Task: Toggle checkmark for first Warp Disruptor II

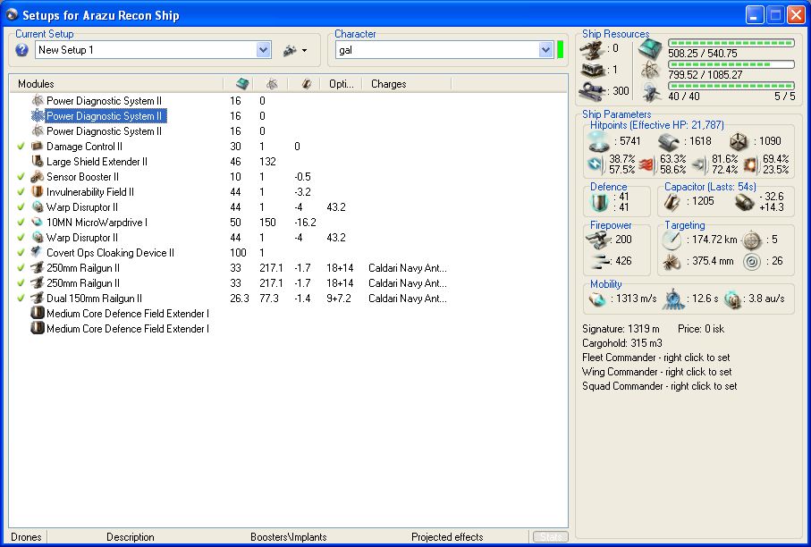Action: point(21,206)
